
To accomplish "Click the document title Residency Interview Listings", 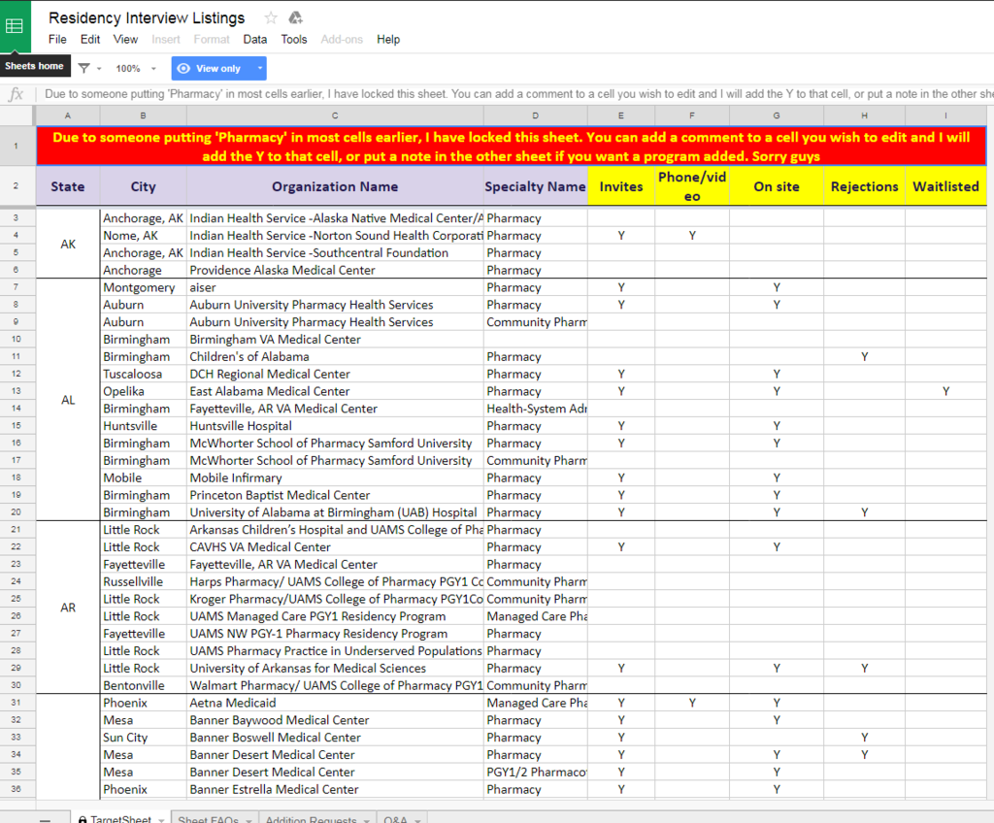I will 147,17.
